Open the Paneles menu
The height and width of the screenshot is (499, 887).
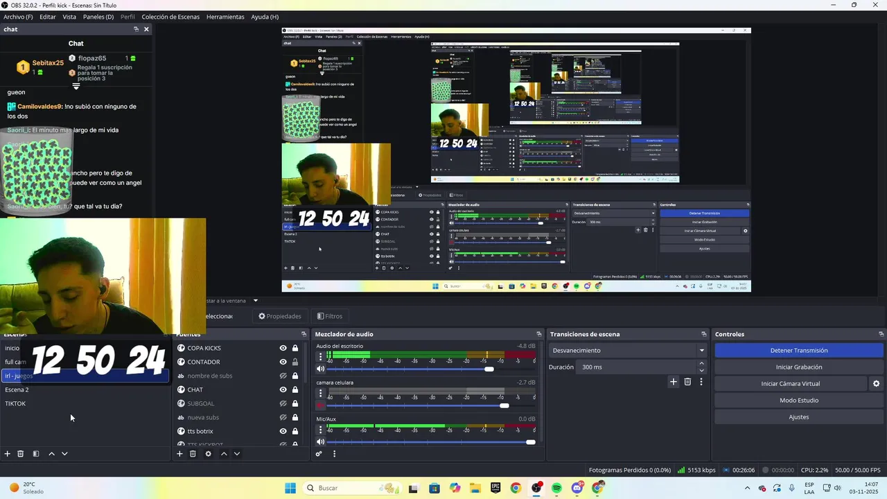coord(98,17)
